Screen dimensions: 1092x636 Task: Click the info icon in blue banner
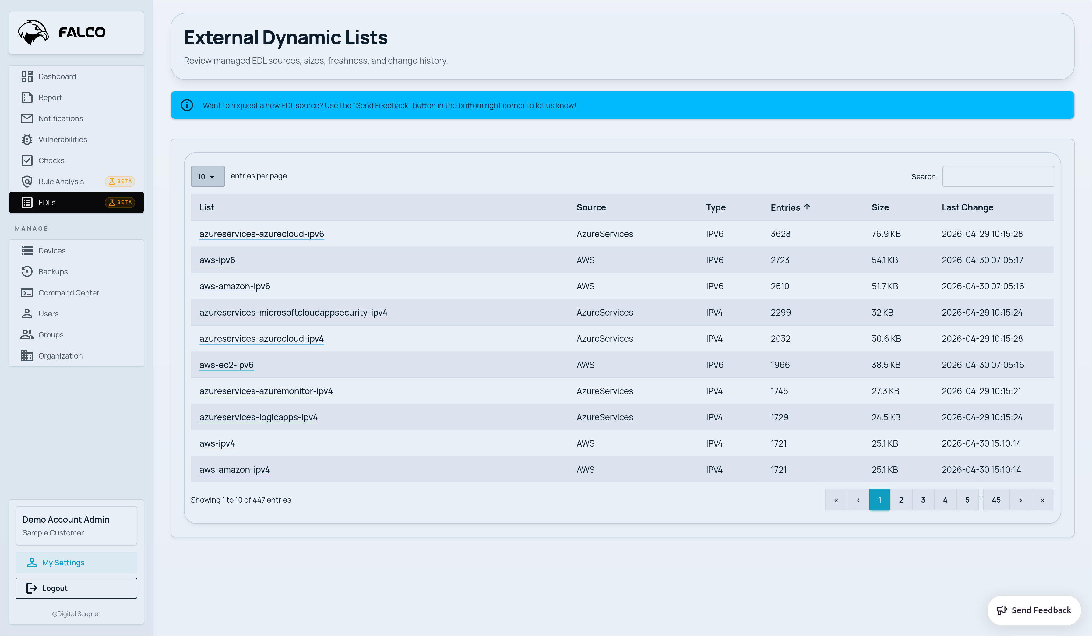point(187,105)
